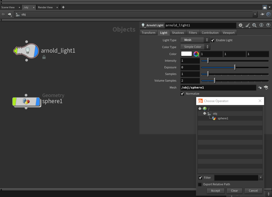Switch to the Scene View tab
The image size is (272, 197).
click(8, 7)
